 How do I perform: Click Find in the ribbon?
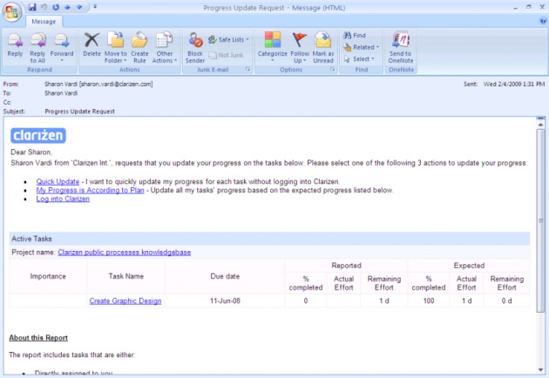point(355,36)
